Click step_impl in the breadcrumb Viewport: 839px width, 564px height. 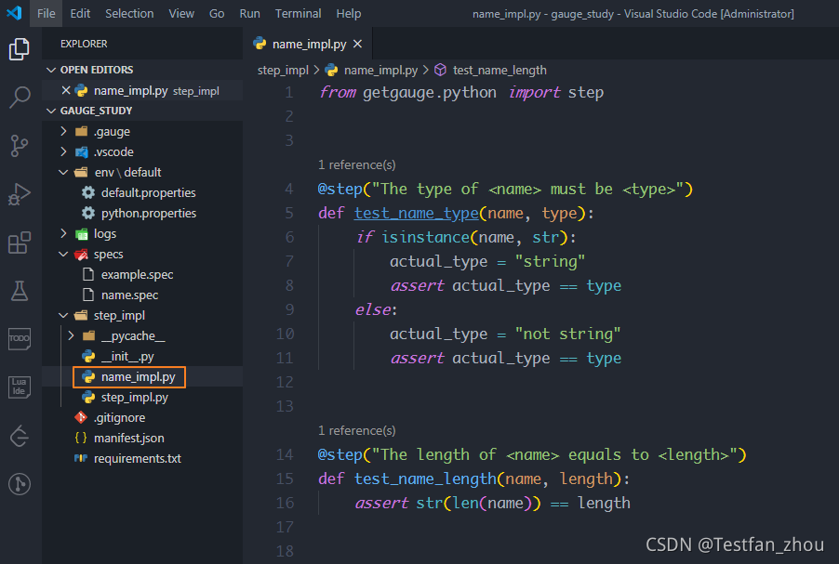pyautogui.click(x=283, y=70)
